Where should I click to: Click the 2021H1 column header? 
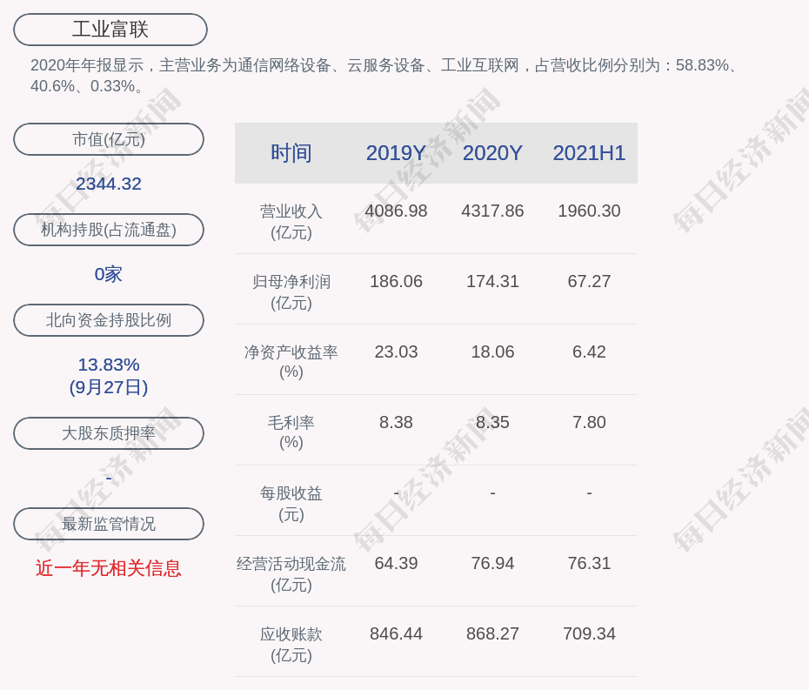coord(589,153)
